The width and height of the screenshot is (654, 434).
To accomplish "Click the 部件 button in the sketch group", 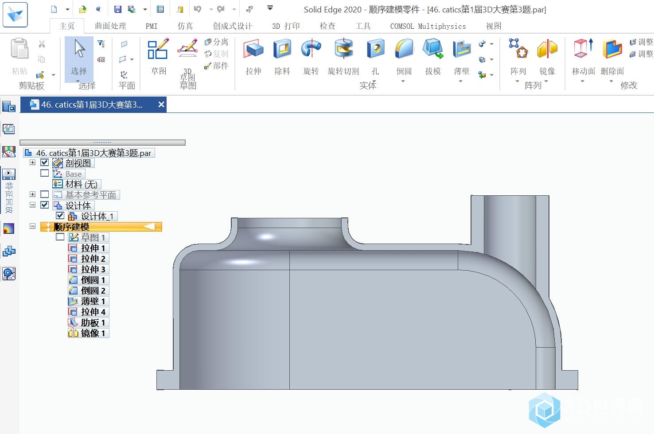I will tap(216, 66).
